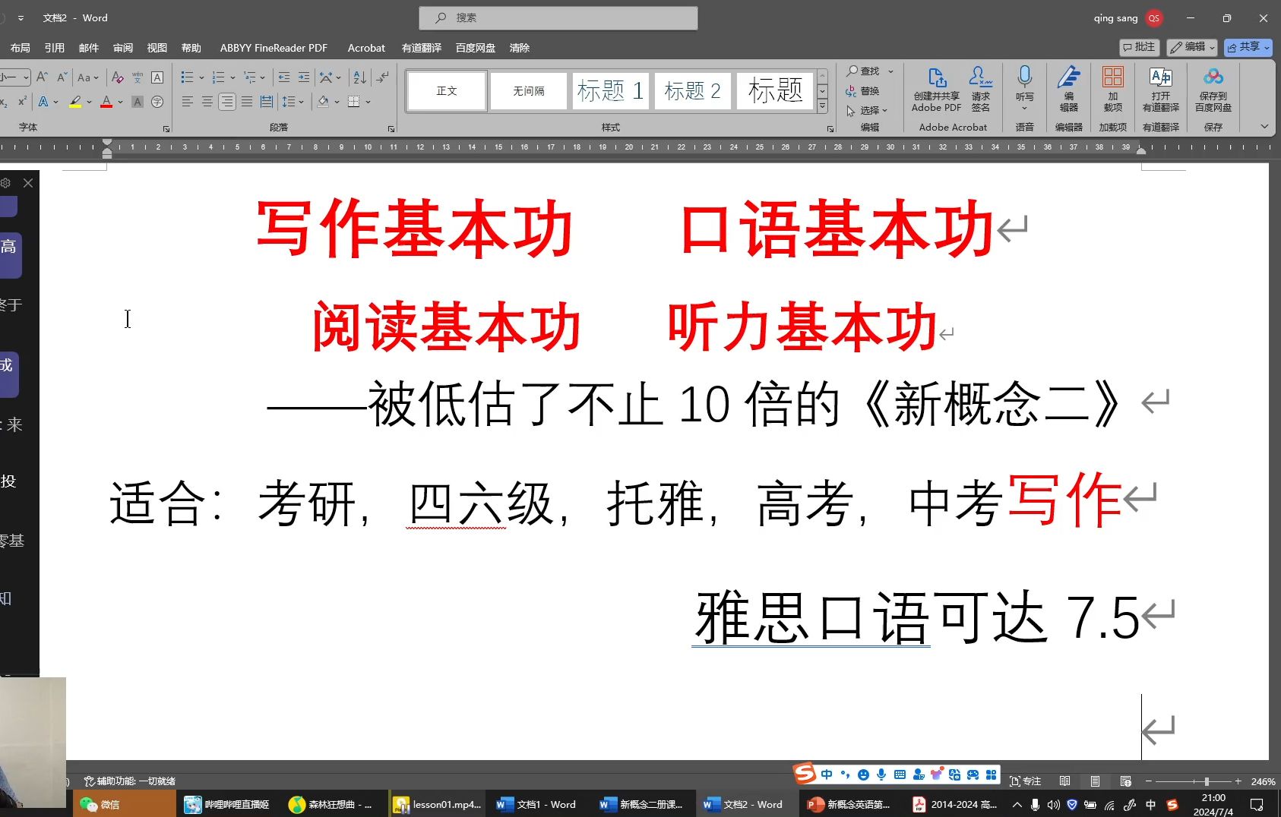Click the search box
The height and width of the screenshot is (817, 1281).
point(558,18)
